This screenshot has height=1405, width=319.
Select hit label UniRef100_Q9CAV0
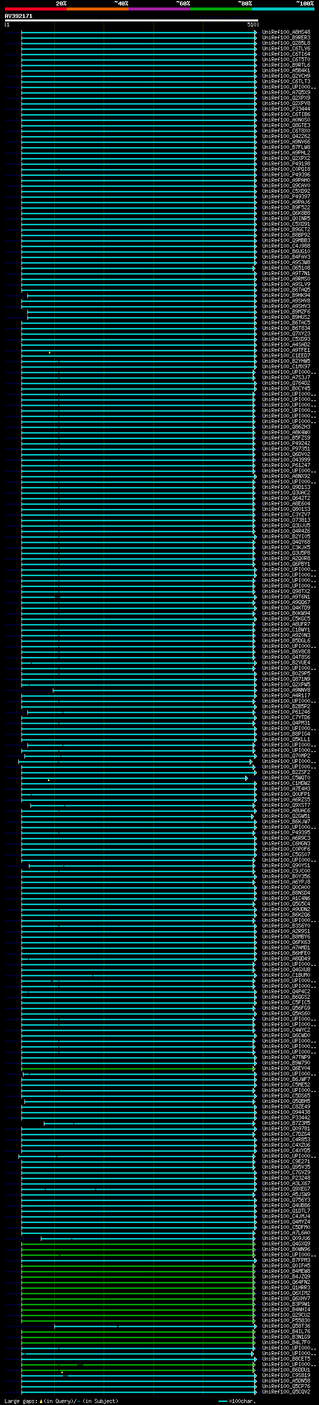286,185
